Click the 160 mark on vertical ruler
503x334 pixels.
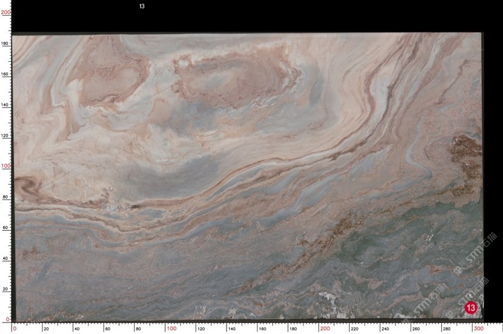(x=5, y=74)
